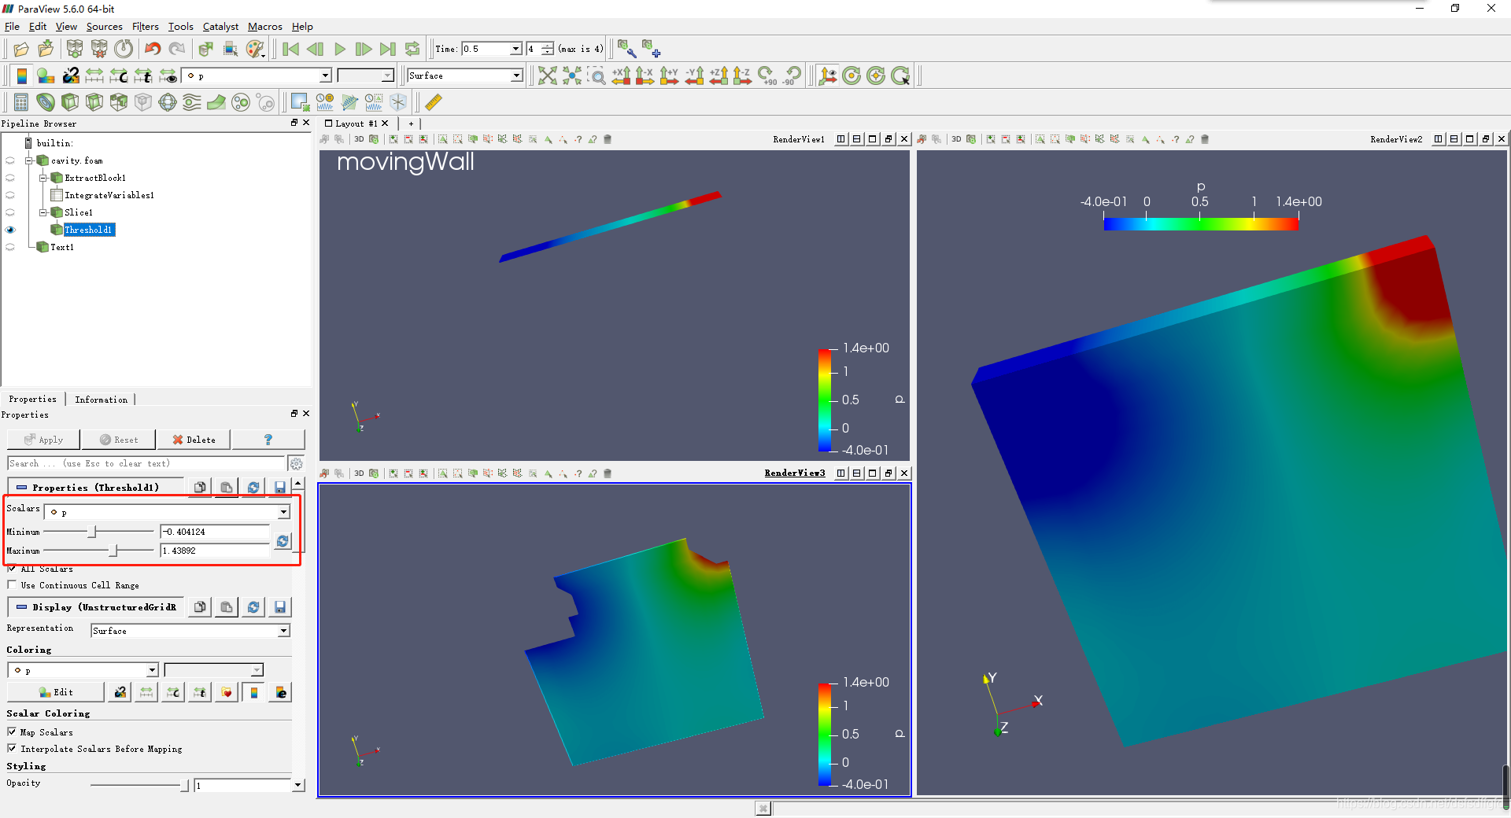
Task: Open the Coloring array dropdown showing p
Action: (x=83, y=670)
